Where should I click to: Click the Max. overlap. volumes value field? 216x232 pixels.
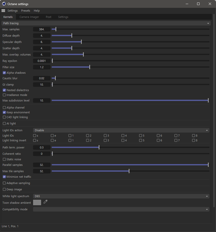42,55
